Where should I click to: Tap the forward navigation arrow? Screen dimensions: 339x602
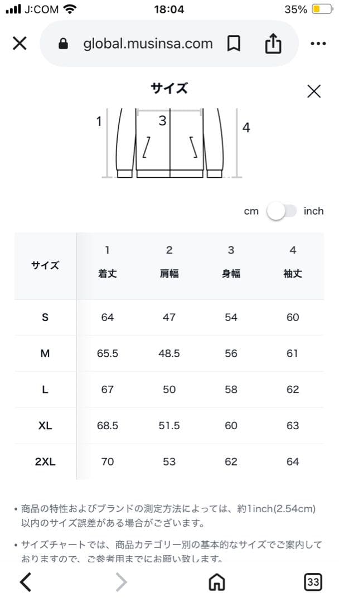121,582
